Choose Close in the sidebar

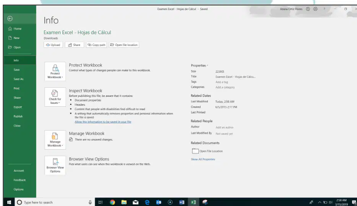[17, 126]
